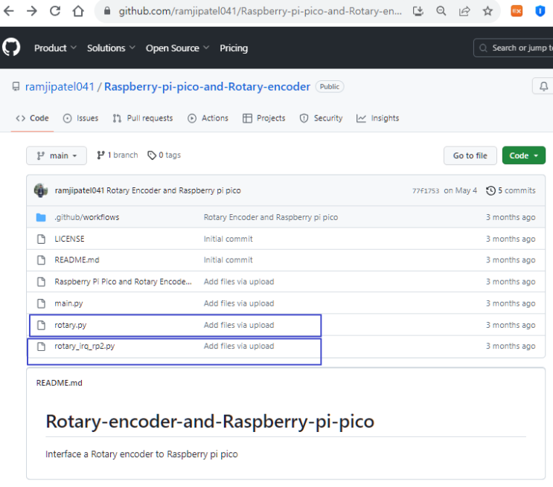Open the Raspberry Pi Pico and Rotary Encode... file
This screenshot has width=553, height=487.
click(123, 282)
